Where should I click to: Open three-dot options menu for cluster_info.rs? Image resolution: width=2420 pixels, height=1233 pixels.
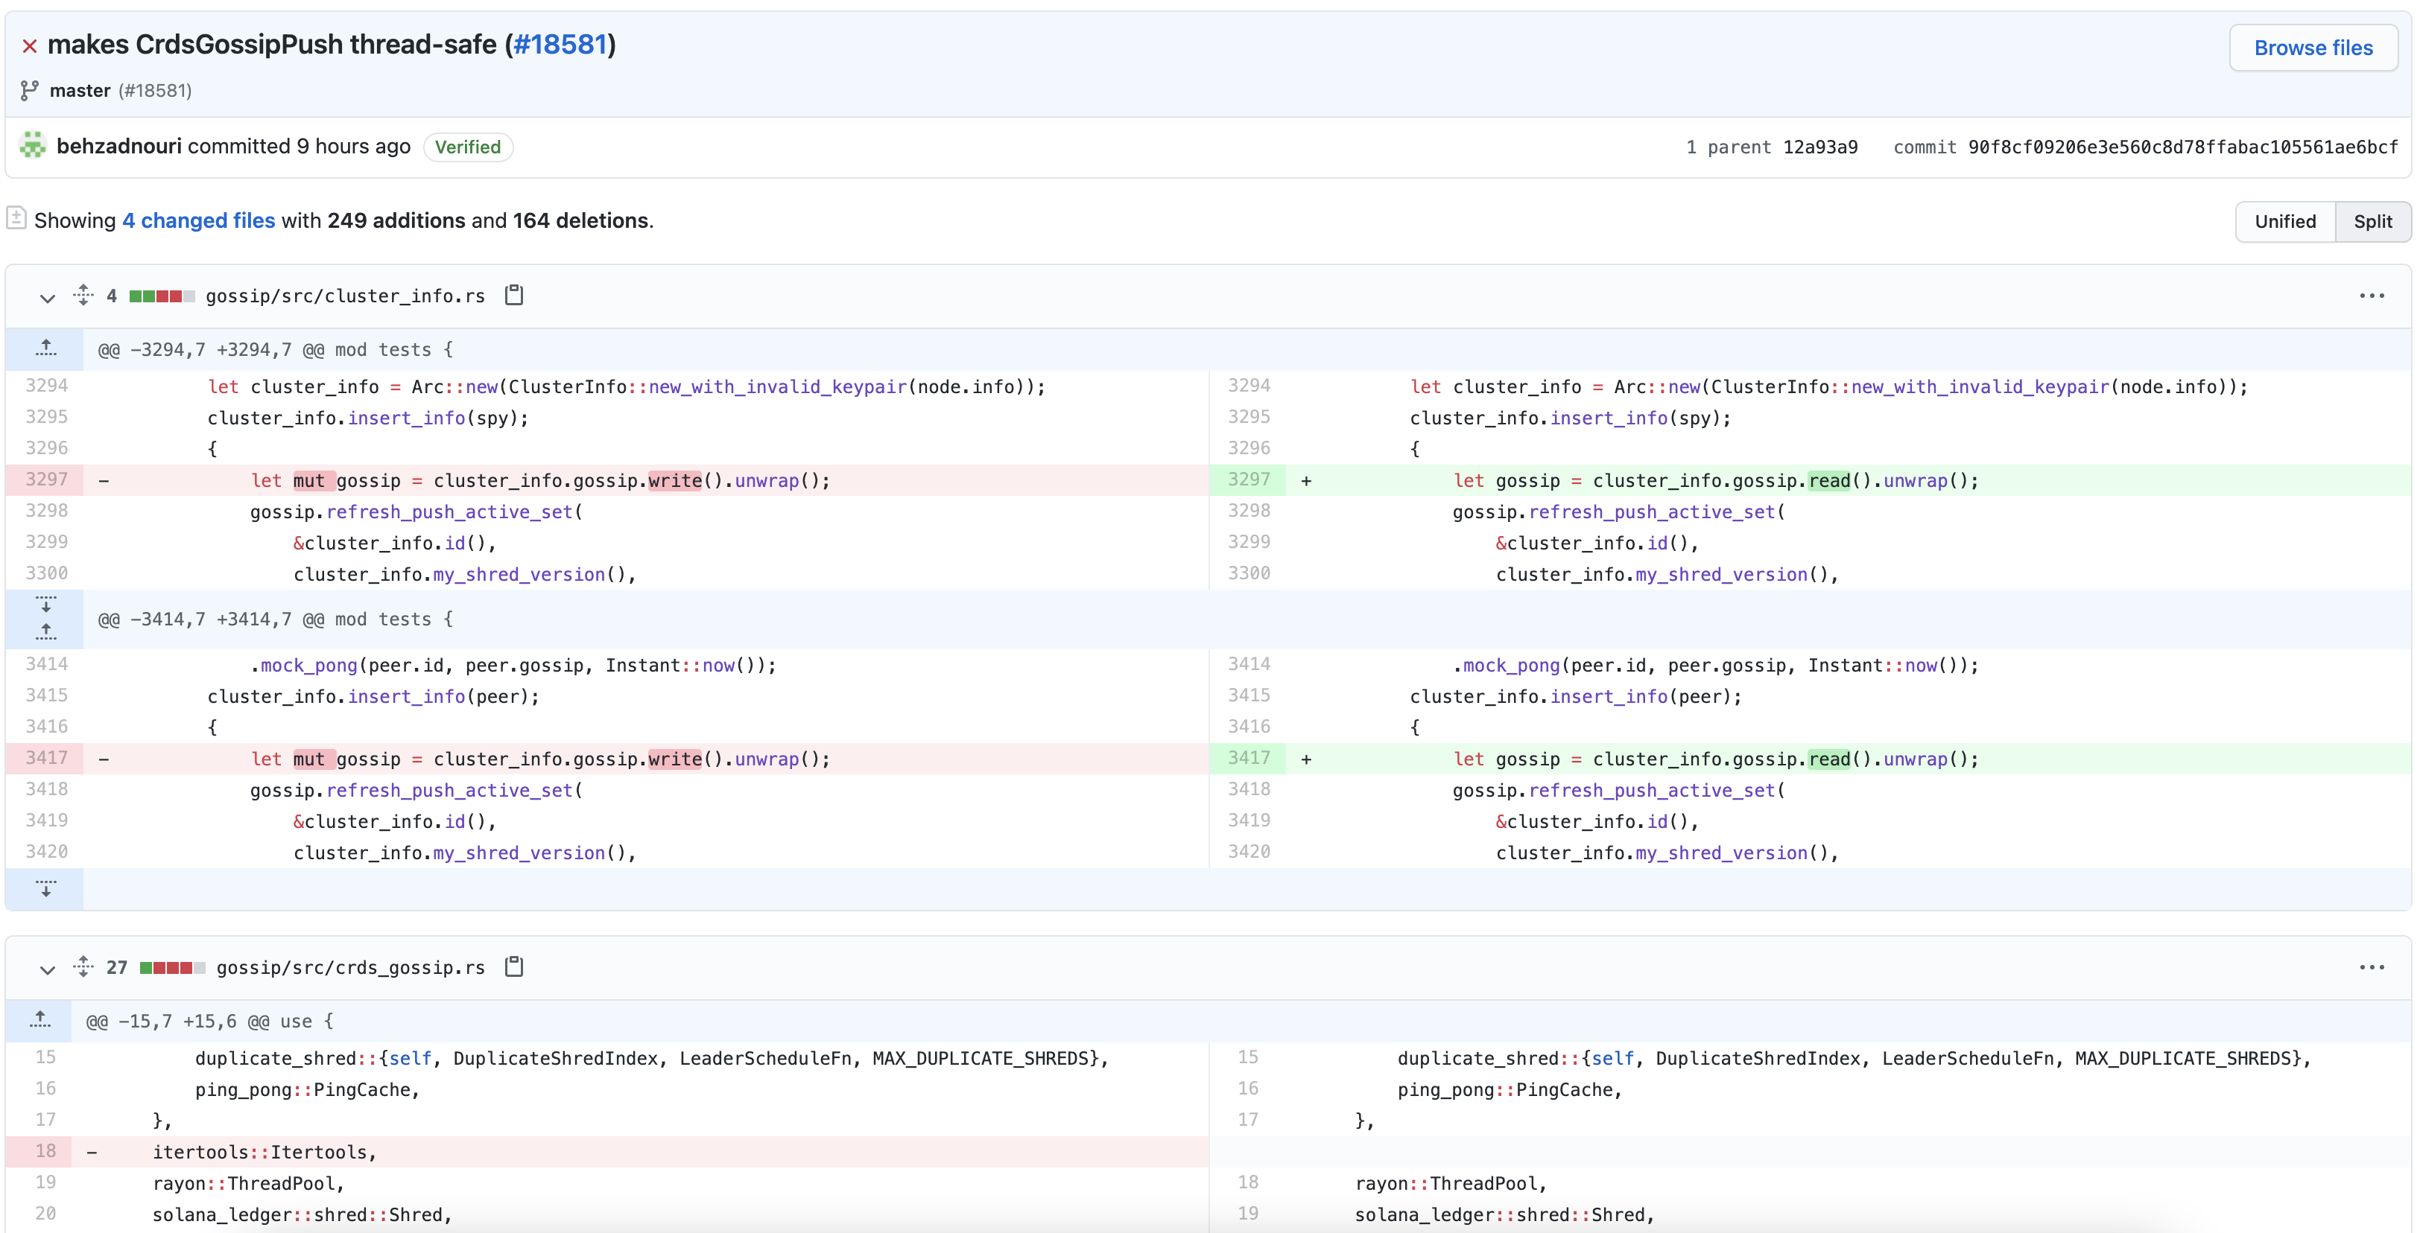click(2371, 296)
